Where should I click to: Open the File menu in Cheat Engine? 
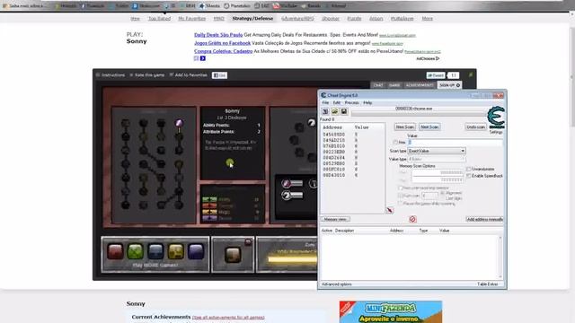click(x=325, y=102)
